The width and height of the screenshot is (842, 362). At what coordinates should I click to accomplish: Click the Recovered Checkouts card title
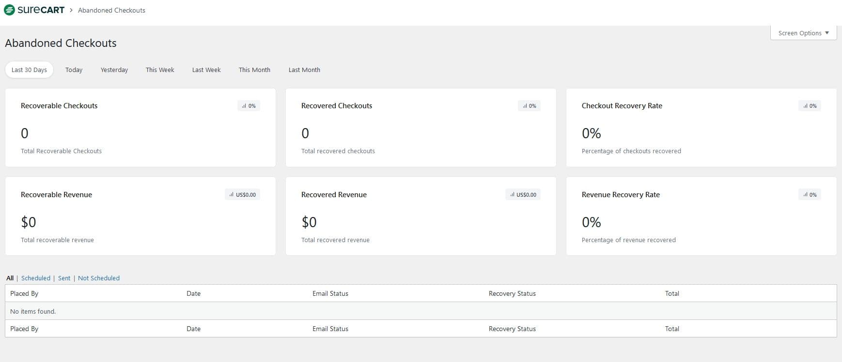[337, 106]
